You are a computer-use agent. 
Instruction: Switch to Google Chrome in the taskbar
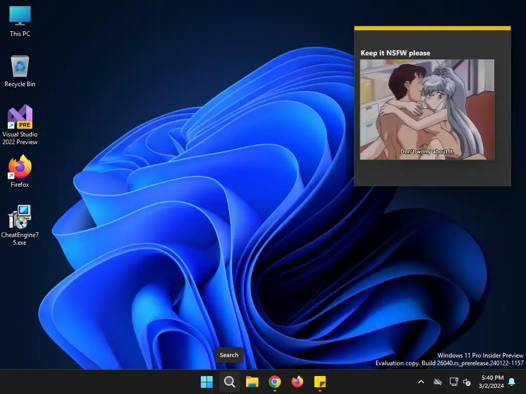point(275,382)
